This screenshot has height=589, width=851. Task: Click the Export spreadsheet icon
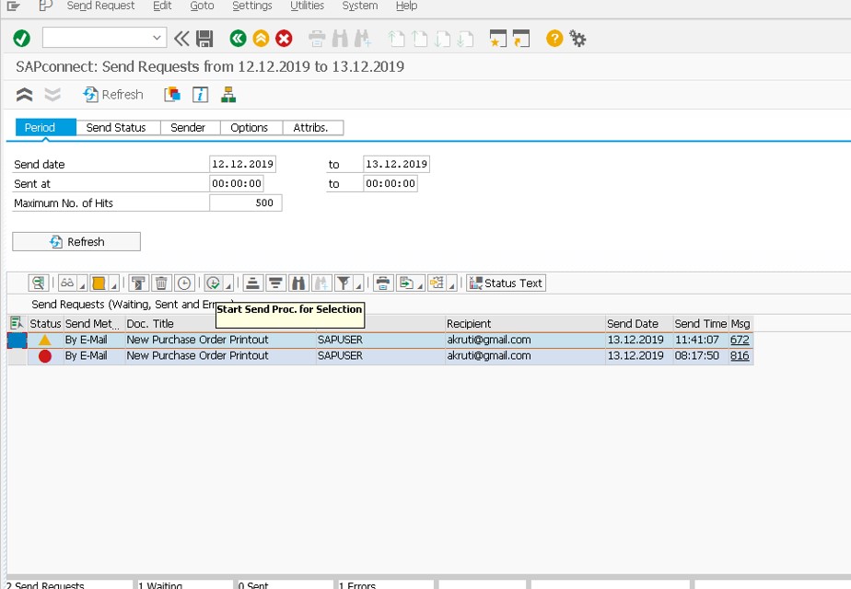pos(406,283)
